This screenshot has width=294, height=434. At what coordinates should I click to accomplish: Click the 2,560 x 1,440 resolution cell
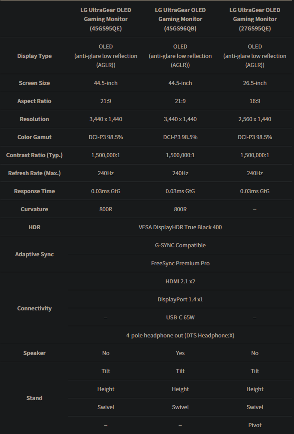point(255,119)
